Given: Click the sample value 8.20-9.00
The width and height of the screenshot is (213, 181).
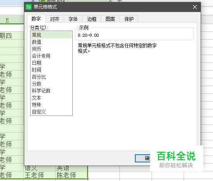Looking at the screenshot, I should coord(88,35).
